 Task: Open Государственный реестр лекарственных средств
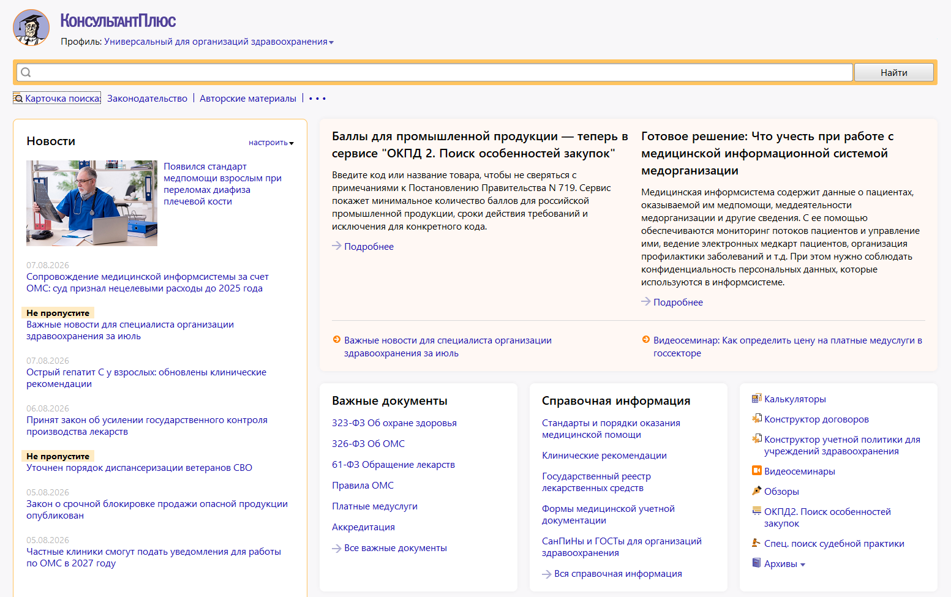(x=596, y=482)
